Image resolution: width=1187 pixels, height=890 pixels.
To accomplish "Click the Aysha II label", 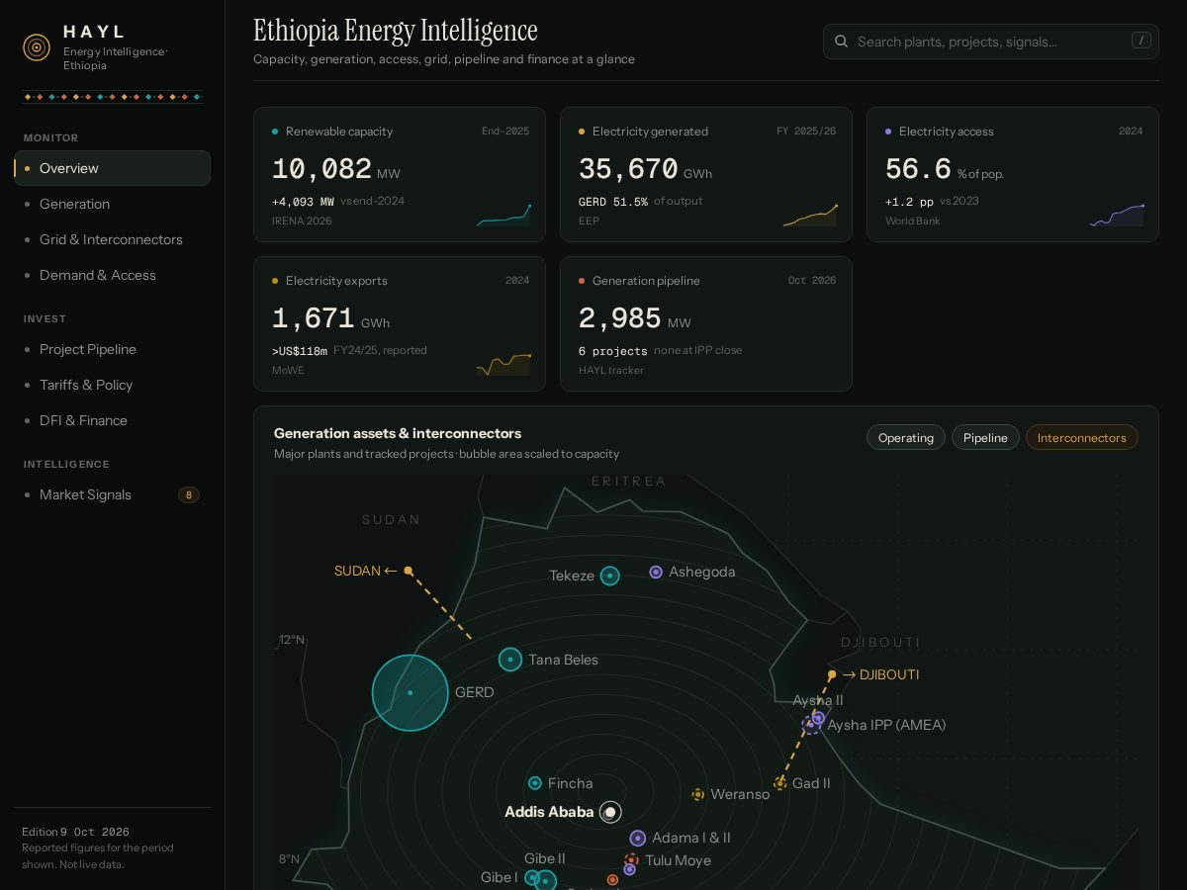I will click(x=818, y=700).
